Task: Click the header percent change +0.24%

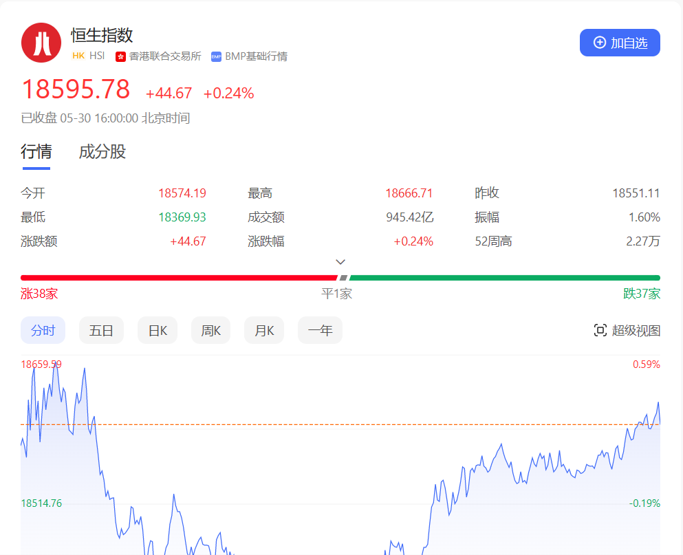Action: pyautogui.click(x=228, y=94)
